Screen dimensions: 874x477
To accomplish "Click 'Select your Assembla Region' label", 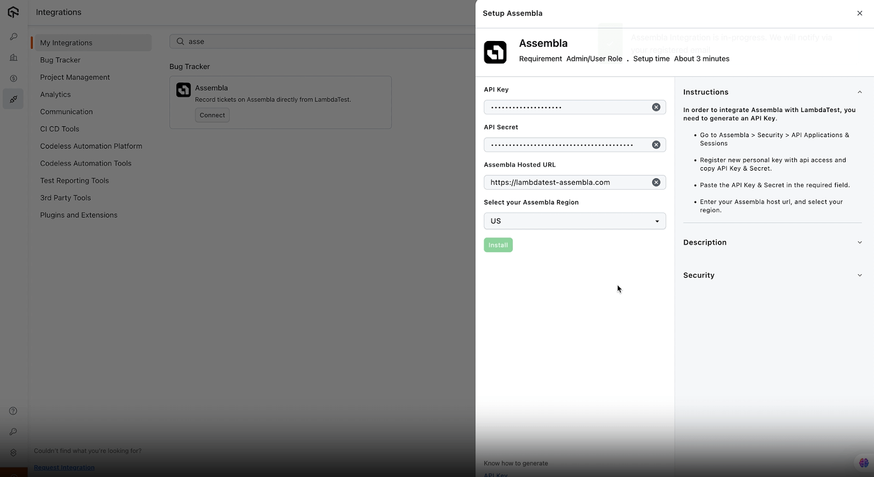I will (x=531, y=202).
